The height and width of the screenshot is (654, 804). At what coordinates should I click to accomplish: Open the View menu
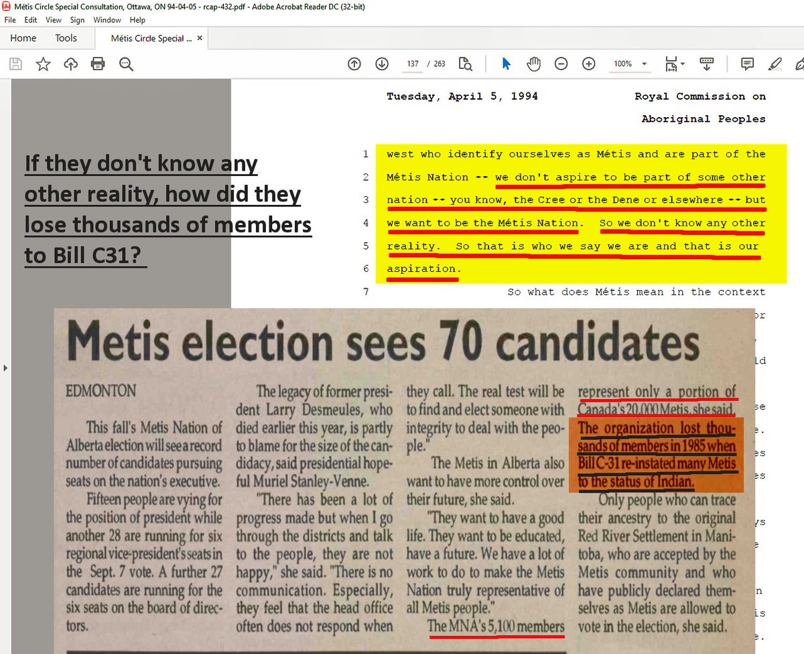tap(54, 20)
